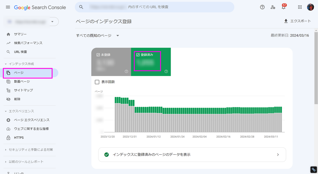Open the account profile avatar

pyautogui.click(x=310, y=7)
